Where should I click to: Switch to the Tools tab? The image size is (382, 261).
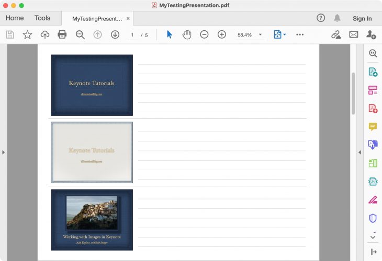point(42,18)
